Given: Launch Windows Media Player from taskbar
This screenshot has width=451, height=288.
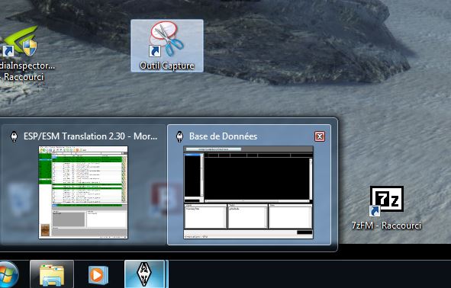Looking at the screenshot, I should coord(98,275).
